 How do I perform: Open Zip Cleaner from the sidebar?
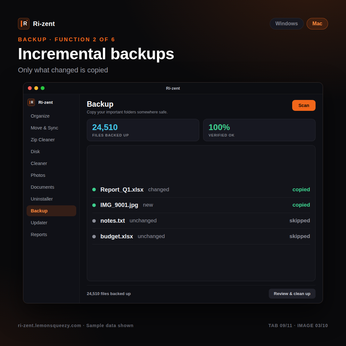pos(51,140)
